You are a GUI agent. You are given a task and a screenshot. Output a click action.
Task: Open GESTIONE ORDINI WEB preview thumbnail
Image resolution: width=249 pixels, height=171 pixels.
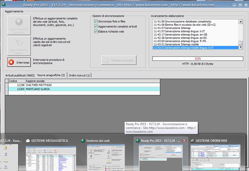(x=215, y=158)
